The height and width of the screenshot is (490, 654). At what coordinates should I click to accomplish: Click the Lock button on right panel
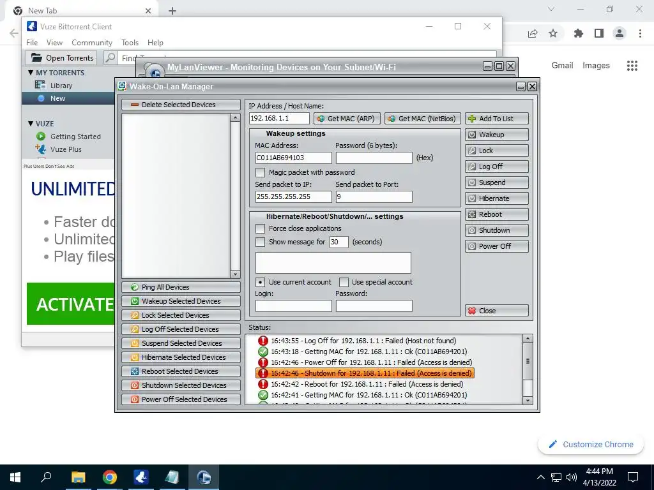(497, 151)
